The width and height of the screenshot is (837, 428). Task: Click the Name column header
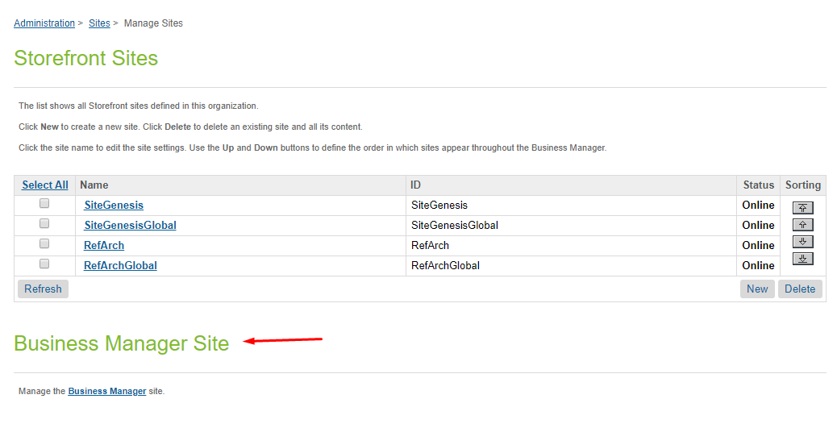click(94, 185)
